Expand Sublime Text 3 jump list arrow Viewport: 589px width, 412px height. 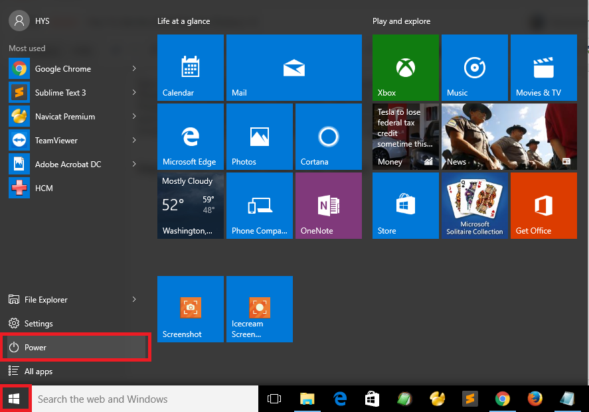click(x=134, y=92)
